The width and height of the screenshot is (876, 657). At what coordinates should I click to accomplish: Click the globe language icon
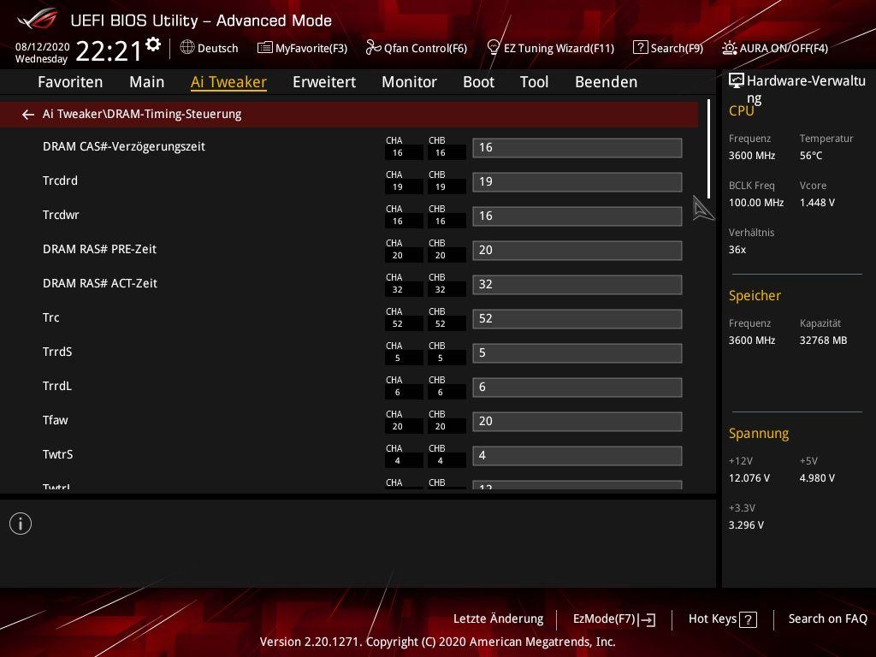point(187,47)
